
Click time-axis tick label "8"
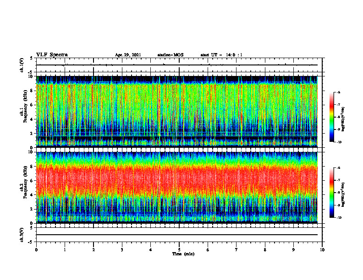[x=265, y=250]
